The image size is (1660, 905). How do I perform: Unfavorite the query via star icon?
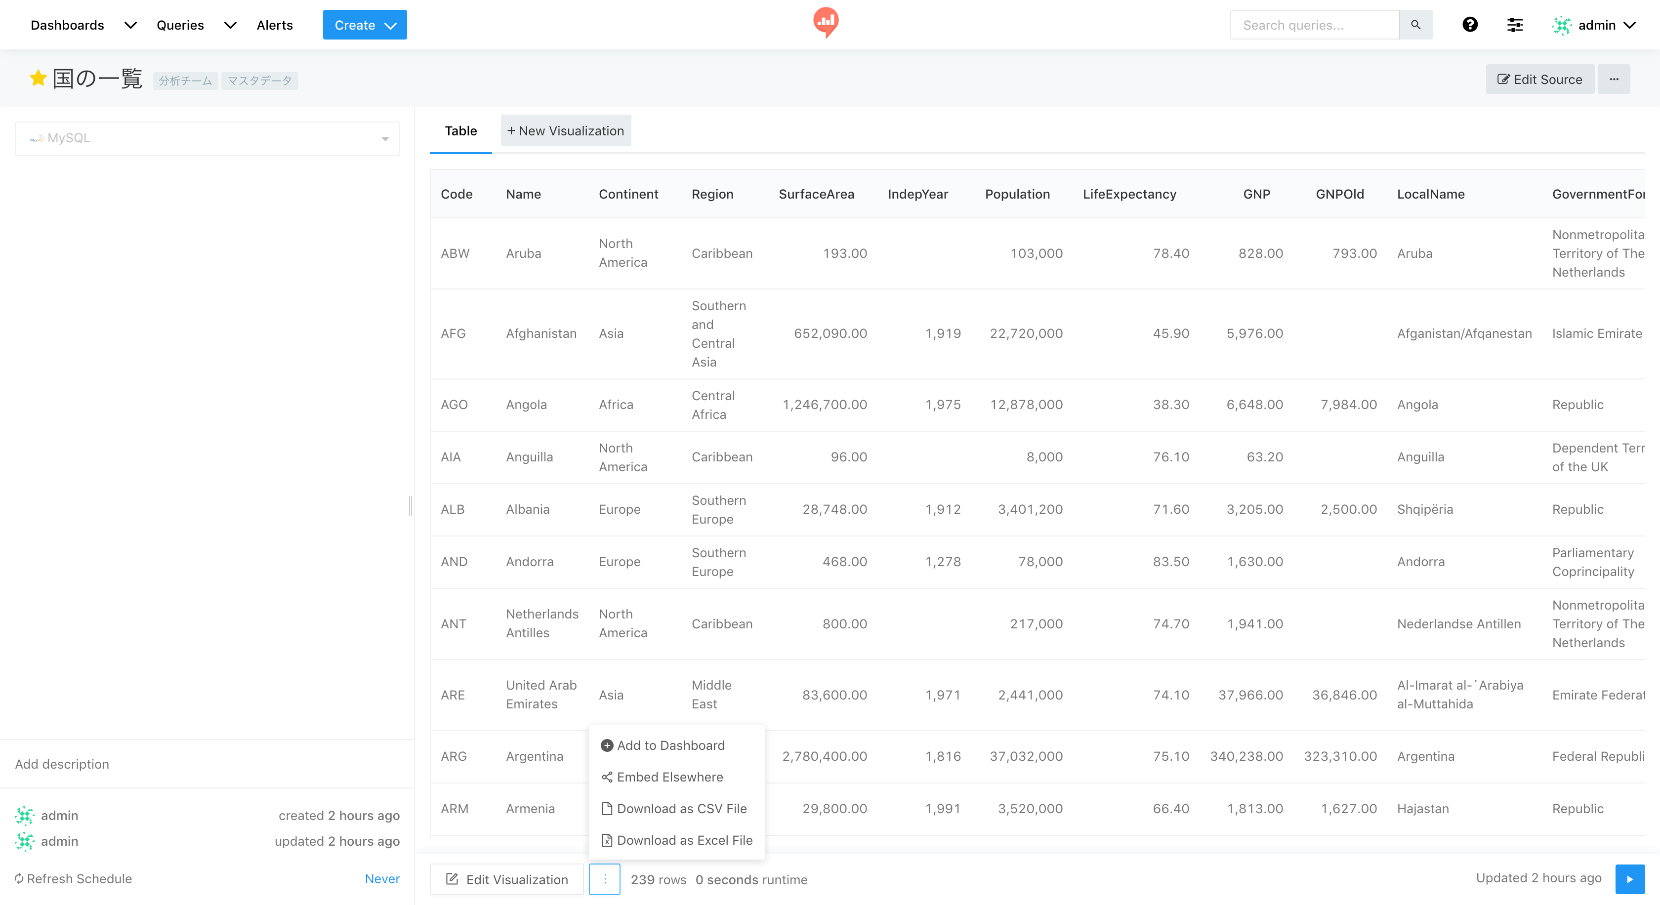tap(38, 79)
